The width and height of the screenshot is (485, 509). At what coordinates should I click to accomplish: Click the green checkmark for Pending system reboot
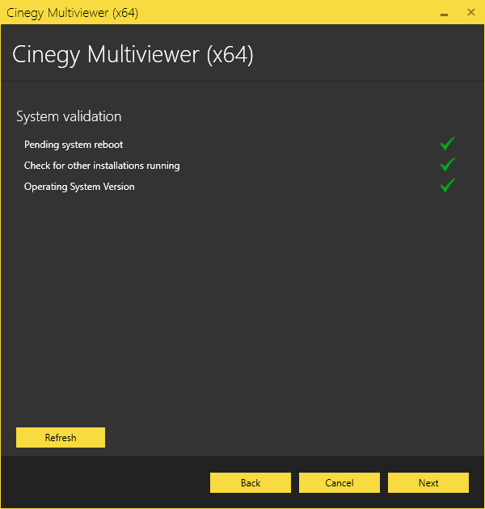(x=447, y=144)
